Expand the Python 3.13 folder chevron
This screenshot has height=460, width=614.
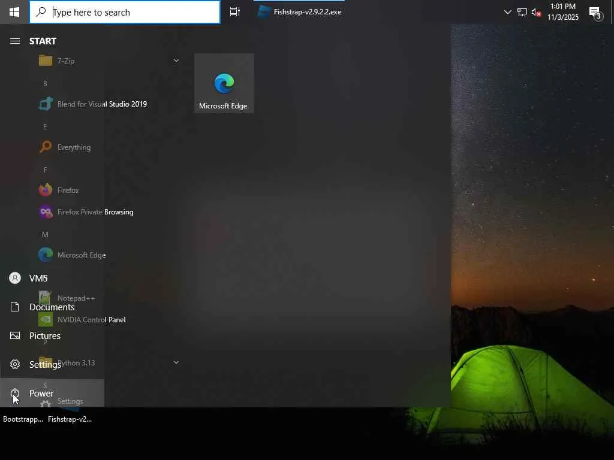(x=176, y=362)
